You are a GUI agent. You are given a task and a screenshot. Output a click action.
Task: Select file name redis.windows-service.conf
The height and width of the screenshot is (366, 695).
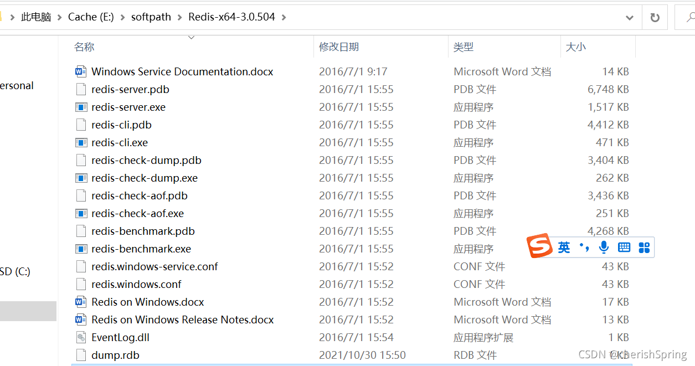pos(155,266)
